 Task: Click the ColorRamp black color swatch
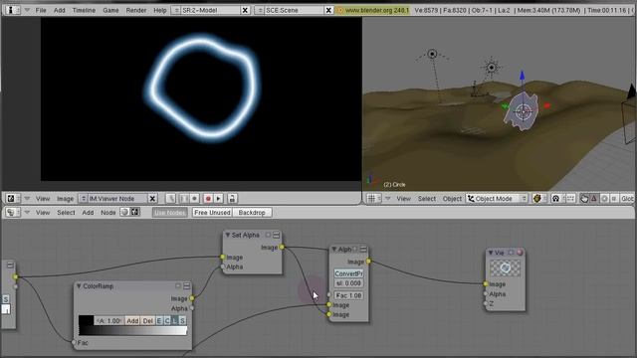point(86,320)
